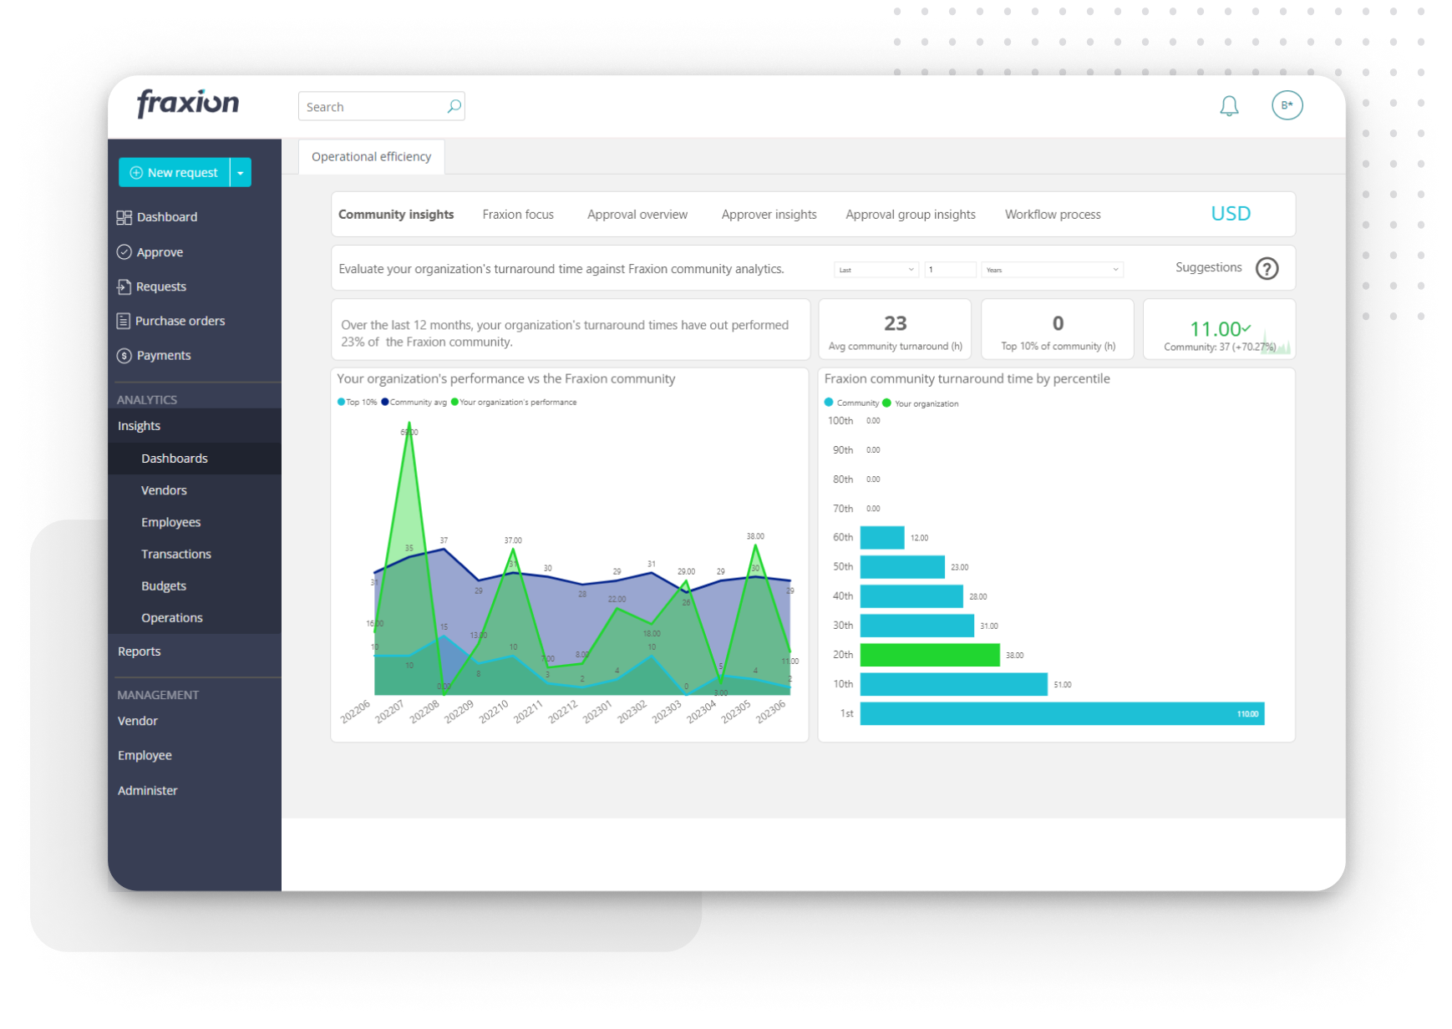Click the Approve checkmark icon
The width and height of the screenshot is (1452, 1029).
point(124,251)
